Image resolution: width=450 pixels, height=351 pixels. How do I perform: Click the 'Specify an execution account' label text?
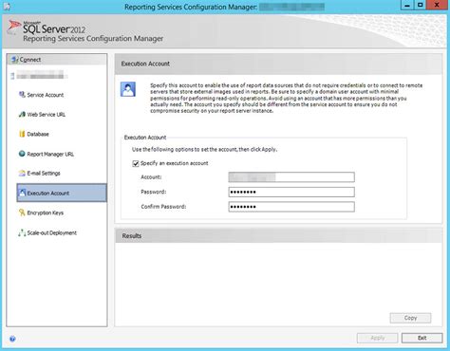tap(175, 163)
